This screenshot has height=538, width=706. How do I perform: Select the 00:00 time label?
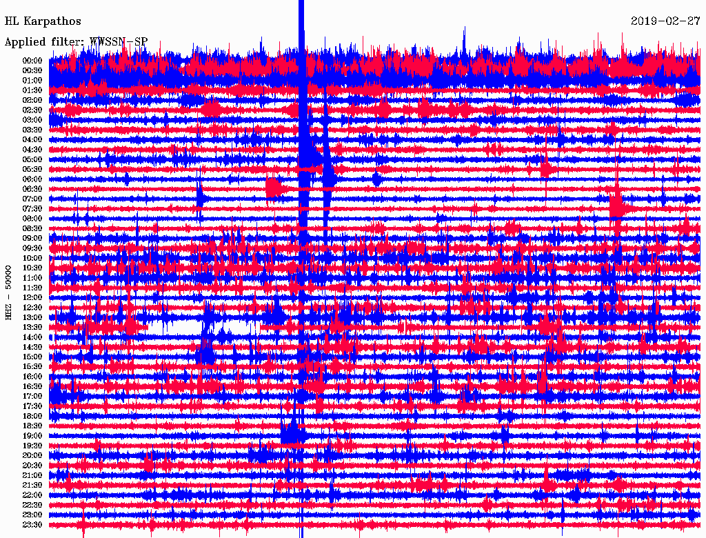coord(32,61)
